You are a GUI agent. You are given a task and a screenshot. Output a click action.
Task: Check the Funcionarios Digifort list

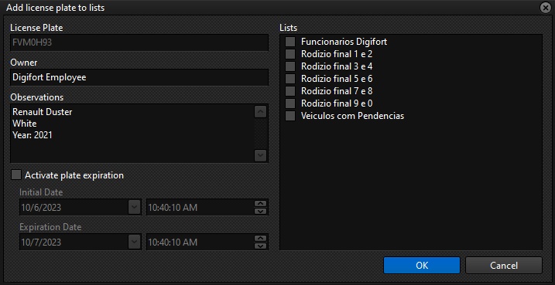click(290, 42)
